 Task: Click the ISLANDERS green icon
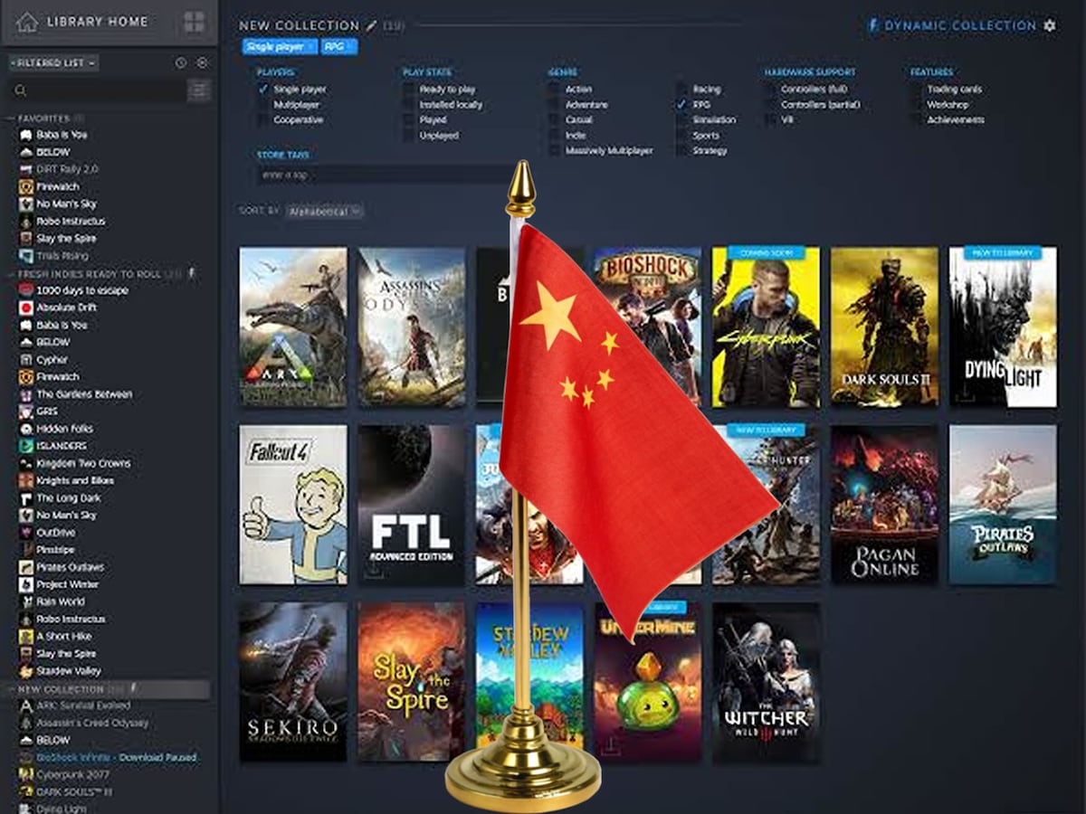click(x=25, y=446)
